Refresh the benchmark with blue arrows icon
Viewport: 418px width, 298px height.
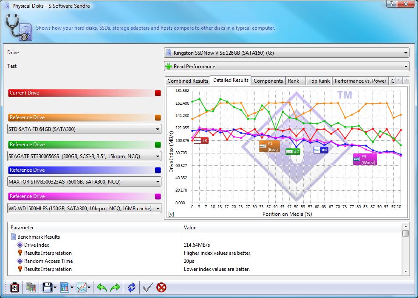132,287
